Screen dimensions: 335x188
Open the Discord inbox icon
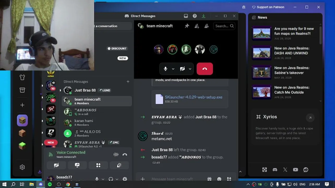click(x=186, y=16)
